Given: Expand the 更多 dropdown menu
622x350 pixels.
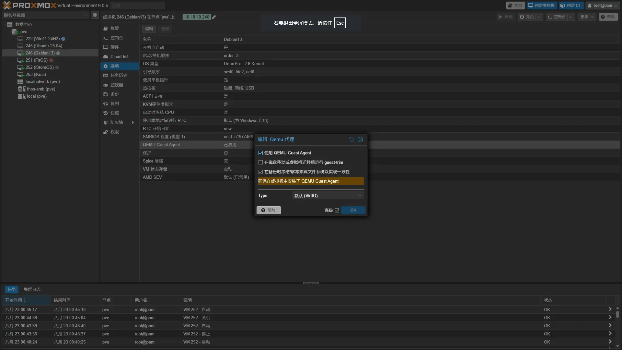Looking at the screenshot, I should [x=587, y=17].
